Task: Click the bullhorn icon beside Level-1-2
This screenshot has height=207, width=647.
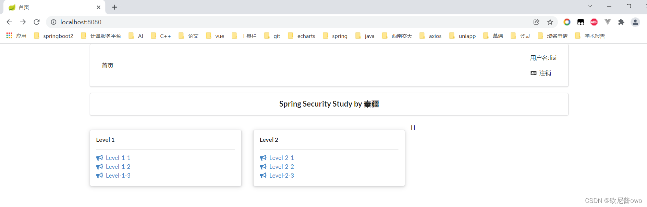Action: point(99,167)
